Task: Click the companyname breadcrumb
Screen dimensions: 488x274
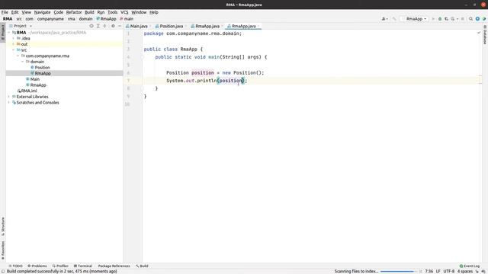Action: (50, 19)
